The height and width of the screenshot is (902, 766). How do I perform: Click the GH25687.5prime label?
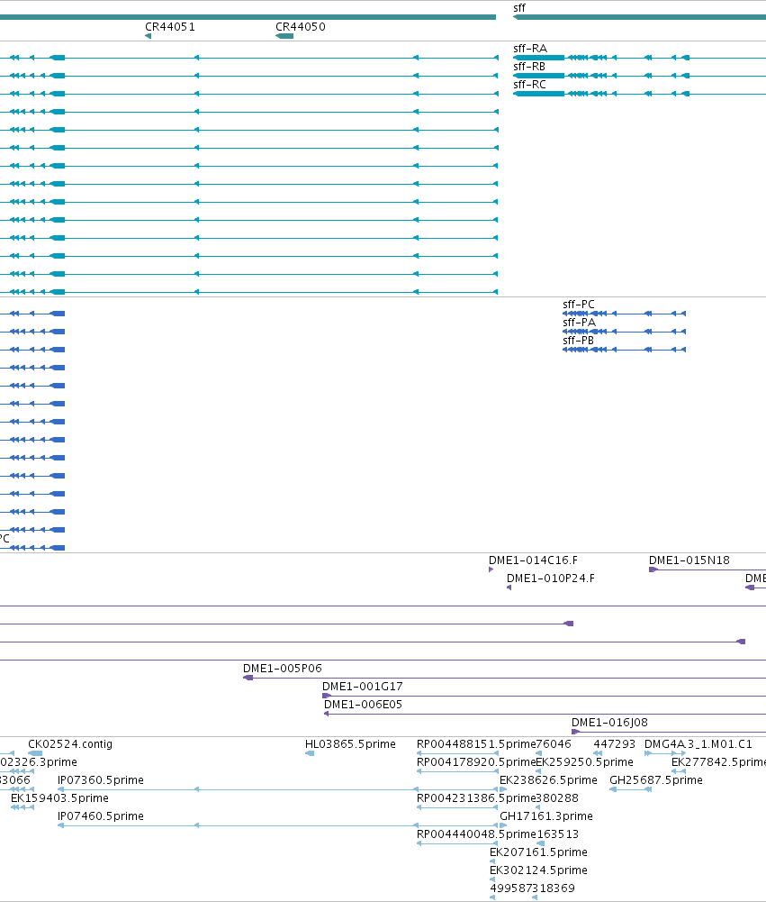coord(655,780)
